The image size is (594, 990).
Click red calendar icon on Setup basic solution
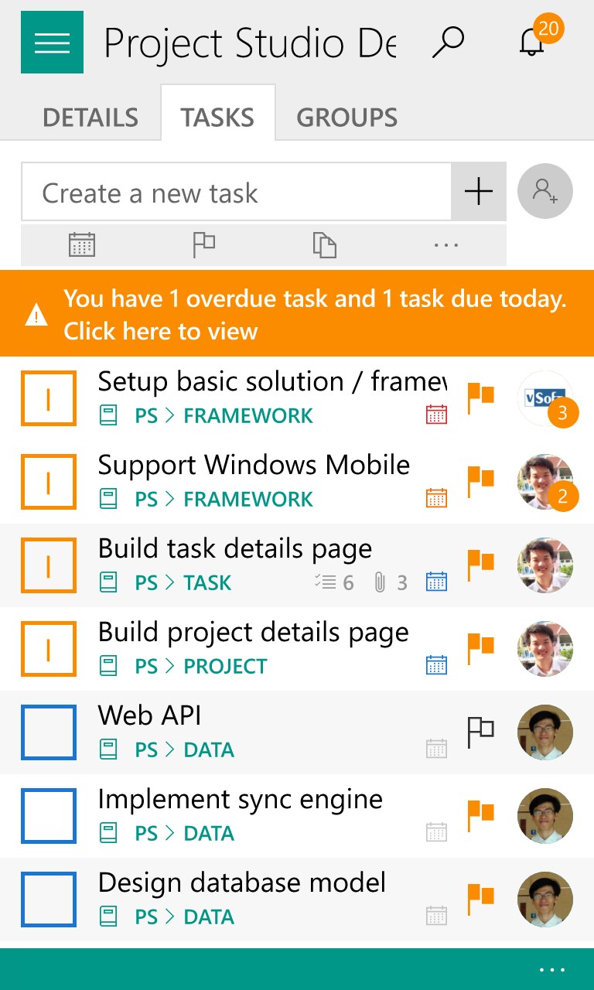(x=436, y=415)
